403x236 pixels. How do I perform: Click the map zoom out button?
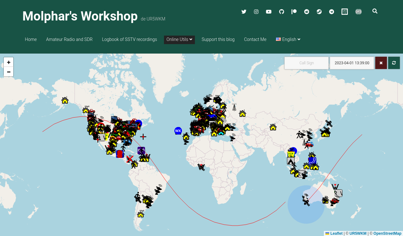point(9,72)
